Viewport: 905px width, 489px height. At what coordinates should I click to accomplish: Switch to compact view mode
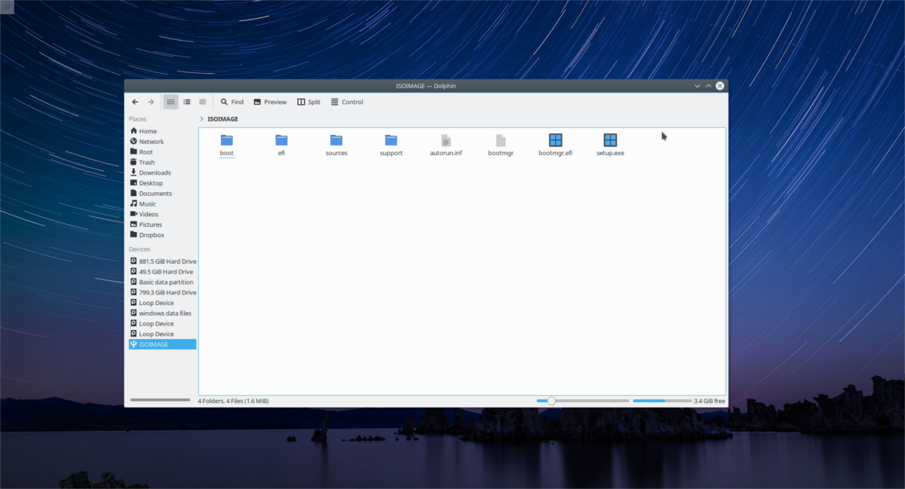[x=187, y=102]
